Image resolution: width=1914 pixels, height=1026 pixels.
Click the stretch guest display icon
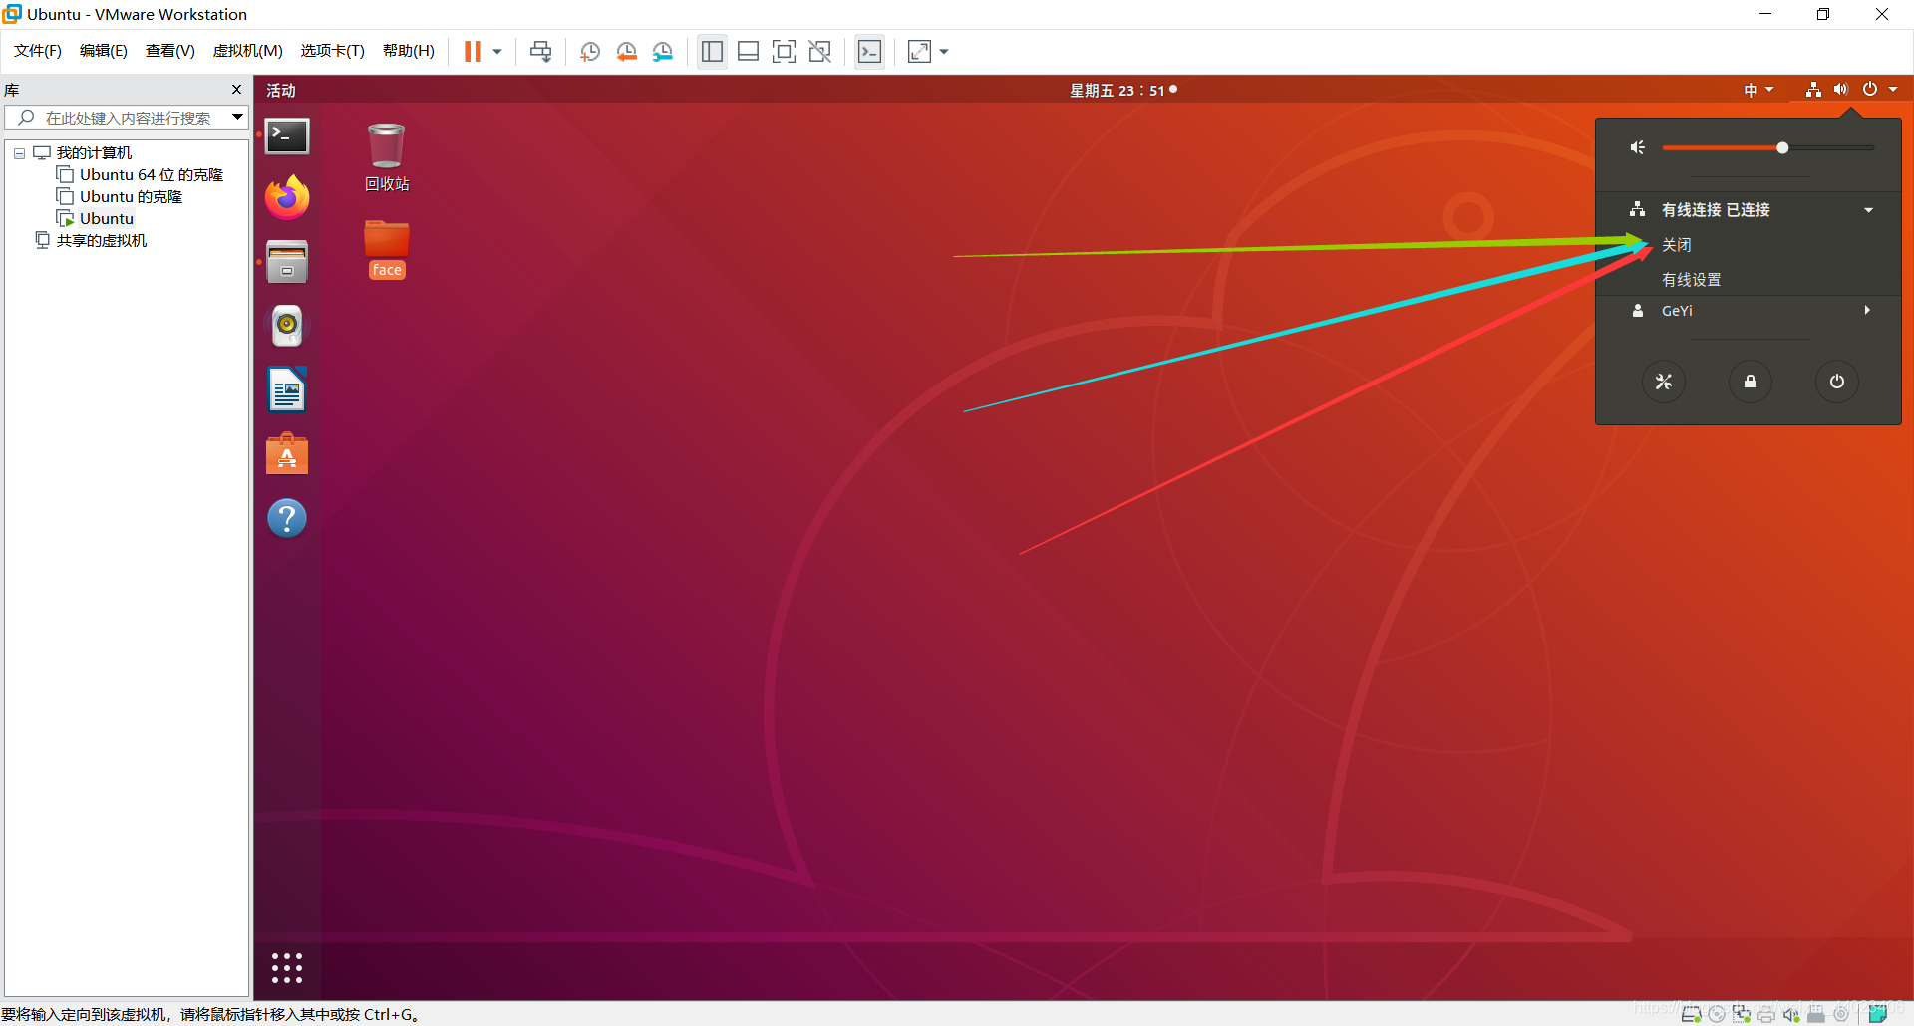coord(919,51)
